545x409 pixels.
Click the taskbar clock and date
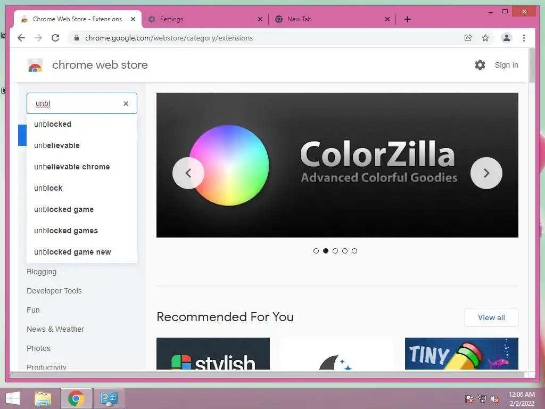[522, 399]
